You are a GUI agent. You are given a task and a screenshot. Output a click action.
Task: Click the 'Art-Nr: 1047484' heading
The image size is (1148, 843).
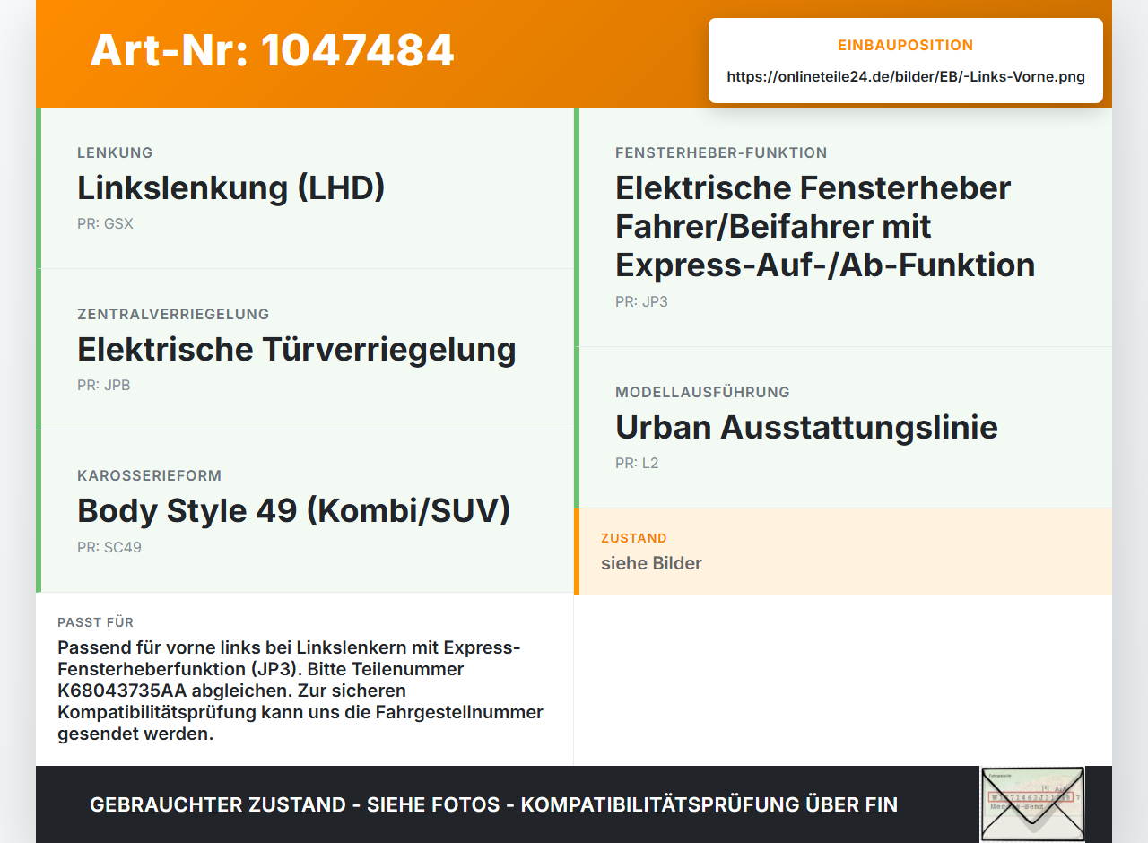tap(272, 50)
